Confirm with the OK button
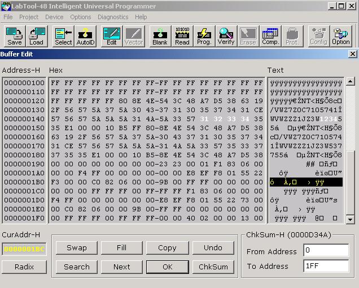The image size is (359, 288). pos(168,267)
